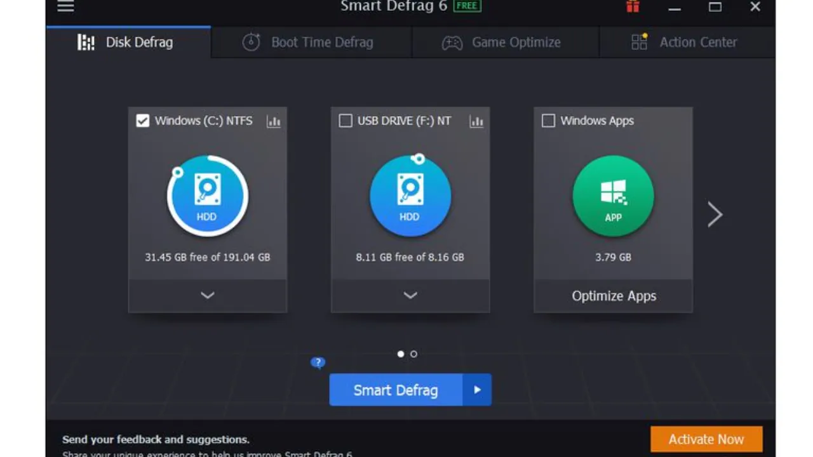The height and width of the screenshot is (457, 813).
Task: Click the Action Center grid icon
Action: 639,42
